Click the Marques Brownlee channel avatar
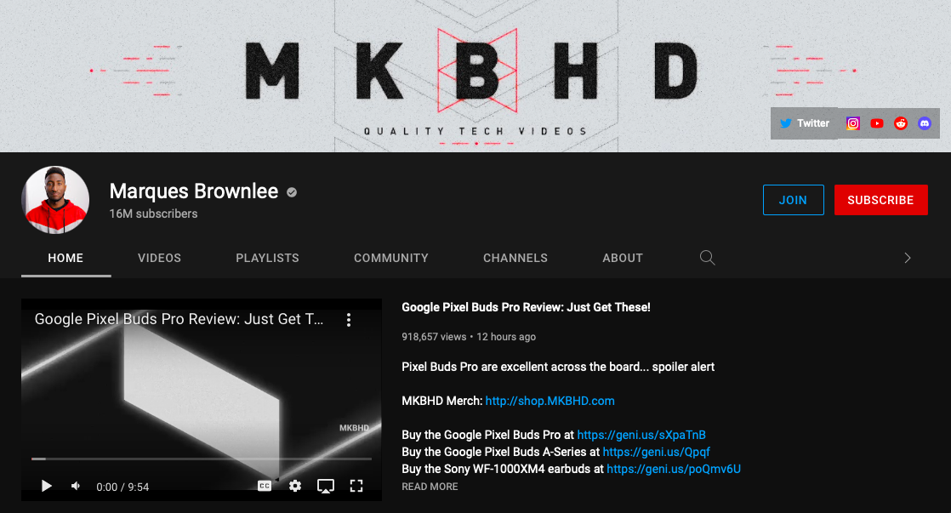This screenshot has width=951, height=513. pos(55,199)
